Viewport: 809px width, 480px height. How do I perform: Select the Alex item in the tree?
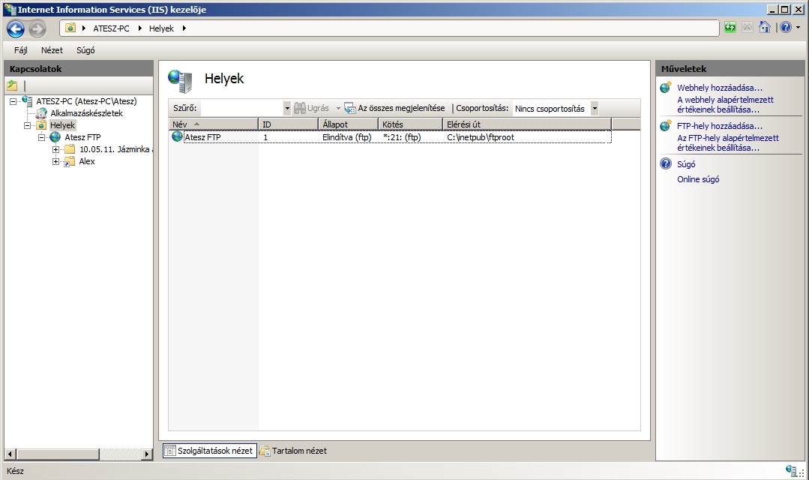(x=87, y=161)
